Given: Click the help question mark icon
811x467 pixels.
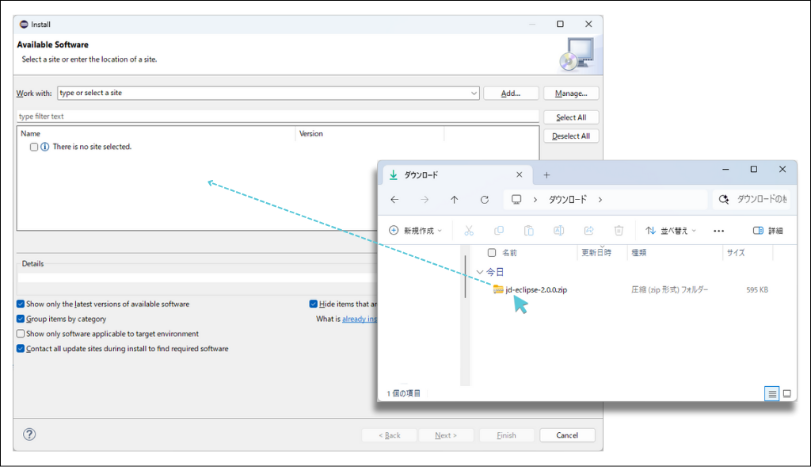Looking at the screenshot, I should click(29, 434).
